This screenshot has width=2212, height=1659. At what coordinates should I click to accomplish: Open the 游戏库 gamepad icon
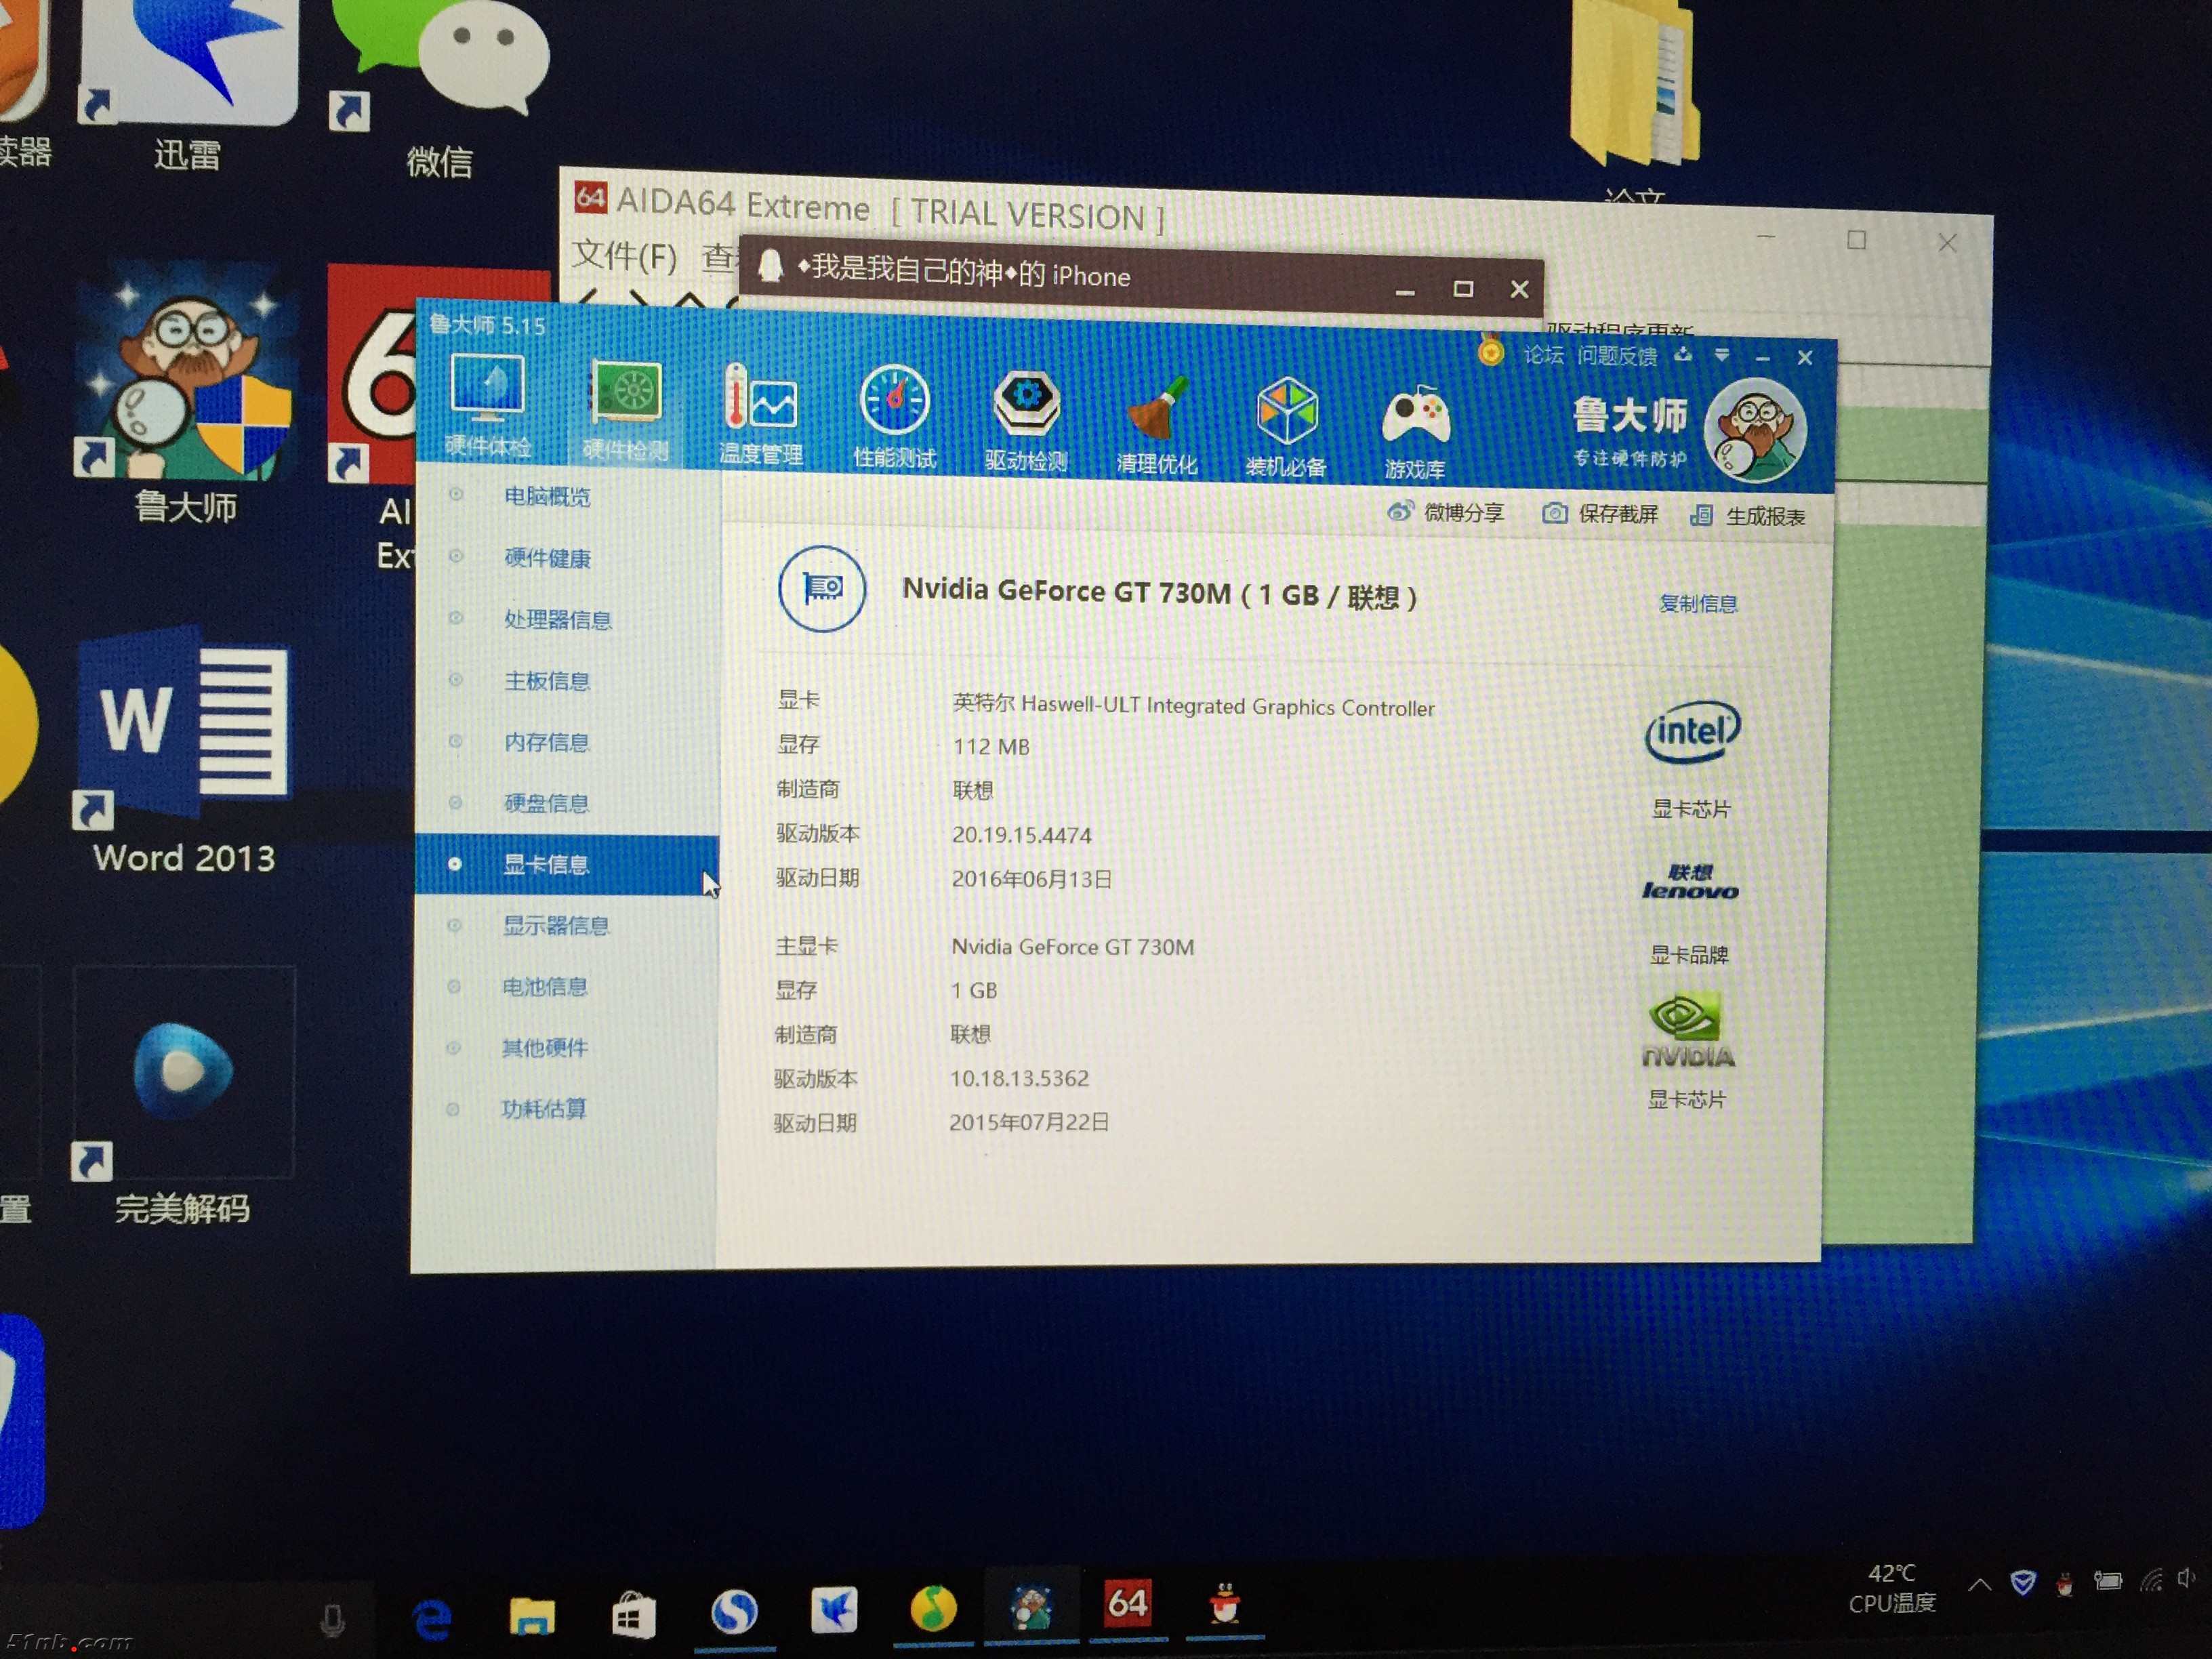click(x=1415, y=432)
